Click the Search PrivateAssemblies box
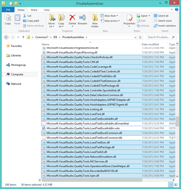The height and width of the screenshot is (189, 181). [x=161, y=37]
